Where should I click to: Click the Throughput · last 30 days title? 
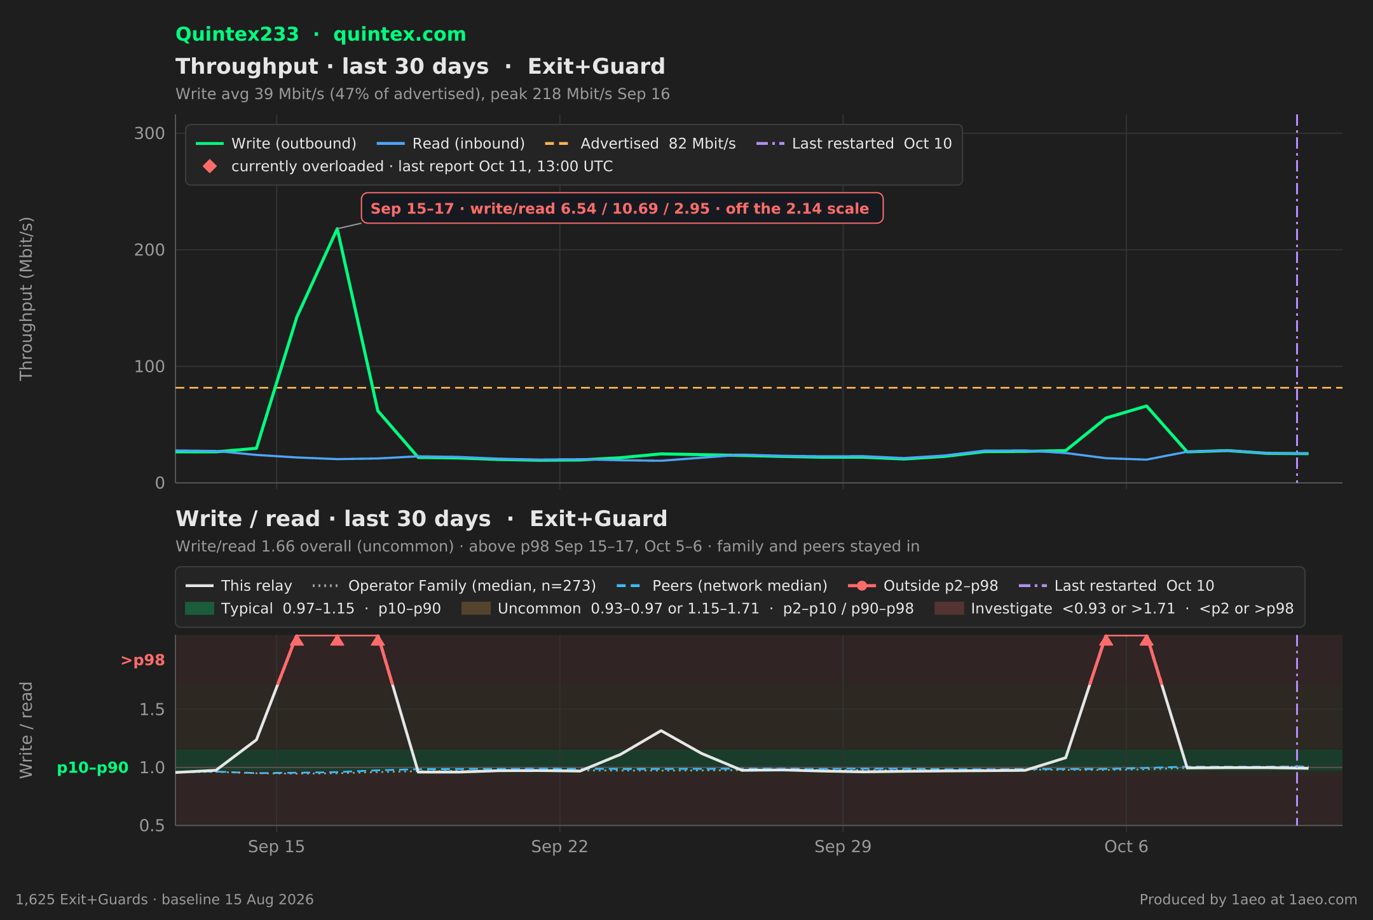(420, 67)
